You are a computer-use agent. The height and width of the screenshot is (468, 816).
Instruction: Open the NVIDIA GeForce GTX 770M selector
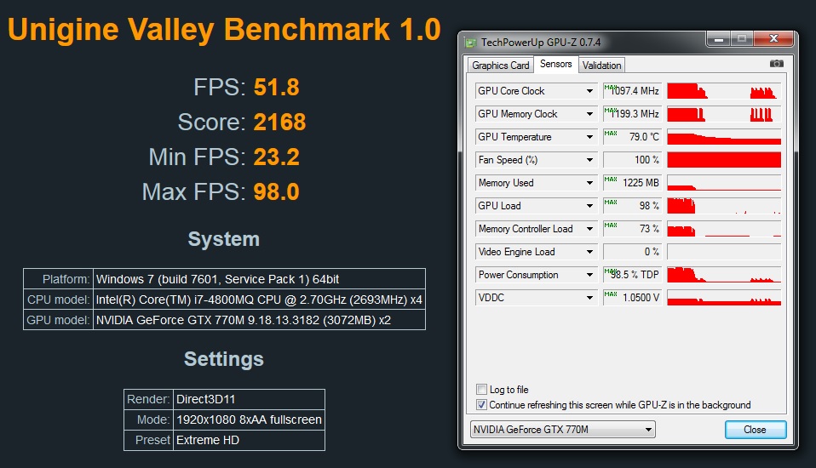point(562,430)
